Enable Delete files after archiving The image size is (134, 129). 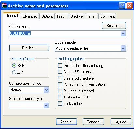click(81, 66)
